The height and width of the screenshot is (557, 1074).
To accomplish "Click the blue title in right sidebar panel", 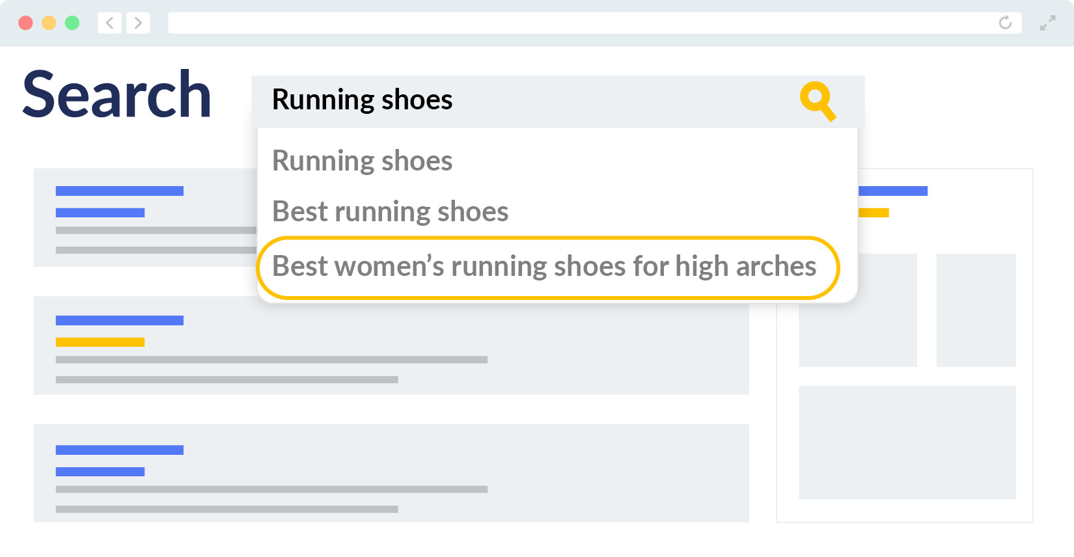I will (x=893, y=191).
